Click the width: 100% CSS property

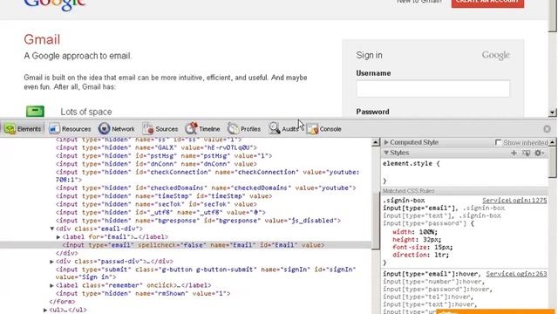(415, 232)
